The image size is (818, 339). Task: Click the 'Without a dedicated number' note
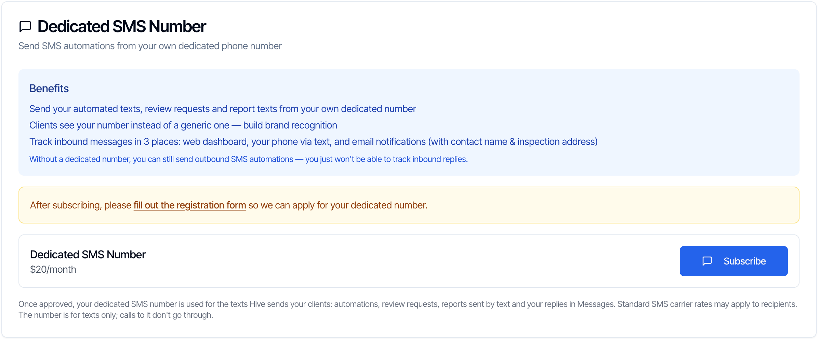249,159
